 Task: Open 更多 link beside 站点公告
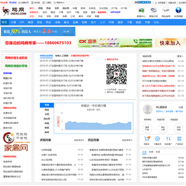(180, 56)
